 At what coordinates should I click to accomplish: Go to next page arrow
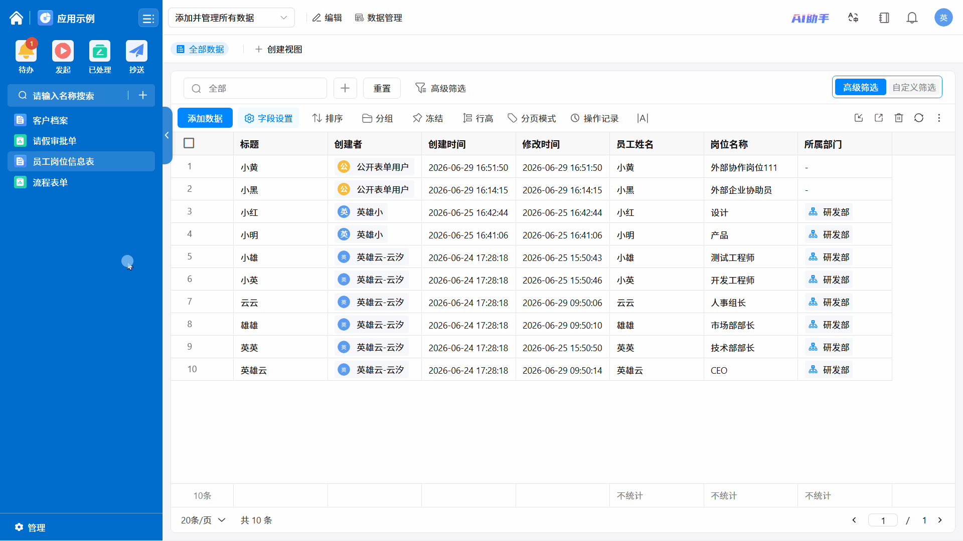point(940,520)
